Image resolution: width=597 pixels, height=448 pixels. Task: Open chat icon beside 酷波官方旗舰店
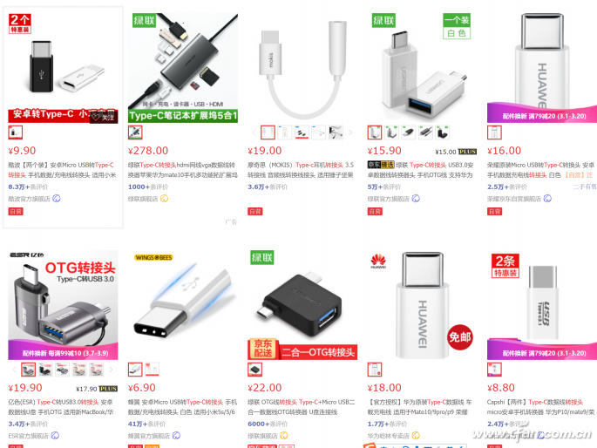coord(57,199)
